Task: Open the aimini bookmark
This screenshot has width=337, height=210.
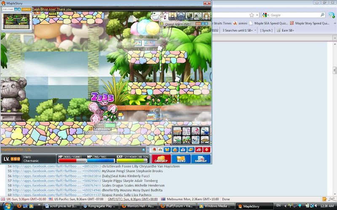Action: tap(240, 23)
